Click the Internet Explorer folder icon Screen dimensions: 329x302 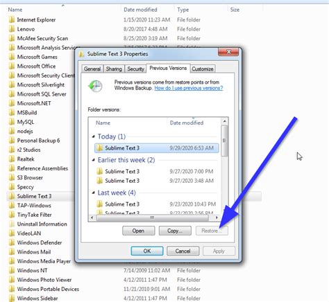coord(12,19)
